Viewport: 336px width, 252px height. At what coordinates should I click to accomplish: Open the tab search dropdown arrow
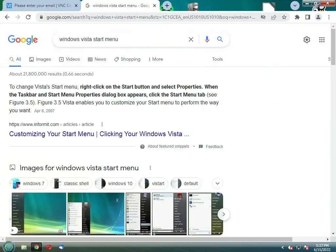click(x=295, y=6)
